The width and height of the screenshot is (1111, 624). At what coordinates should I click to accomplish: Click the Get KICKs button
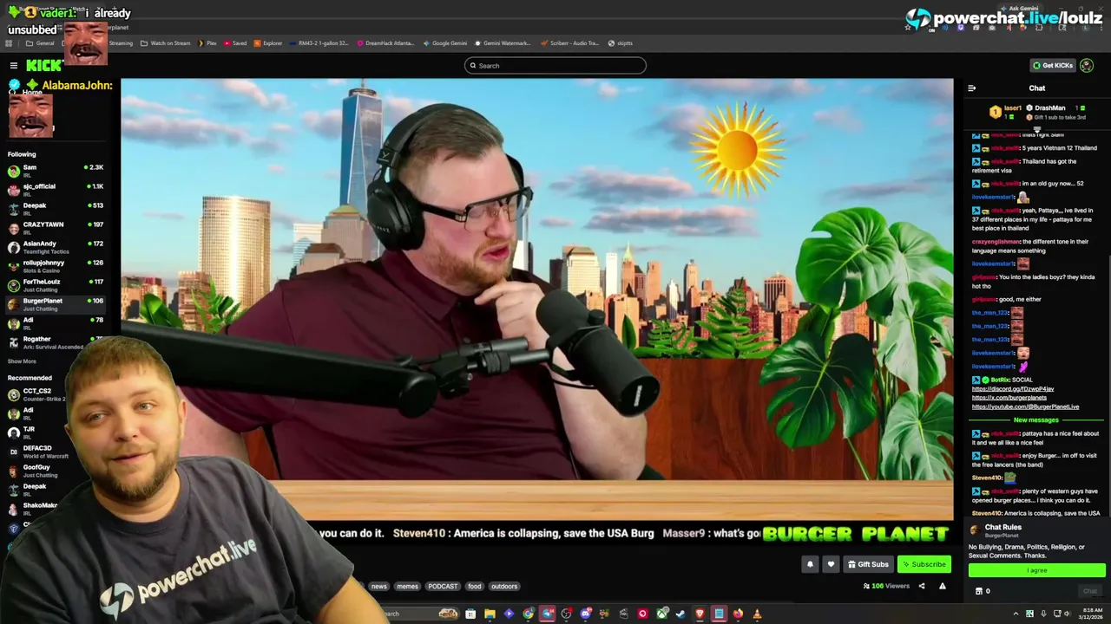tap(1052, 65)
